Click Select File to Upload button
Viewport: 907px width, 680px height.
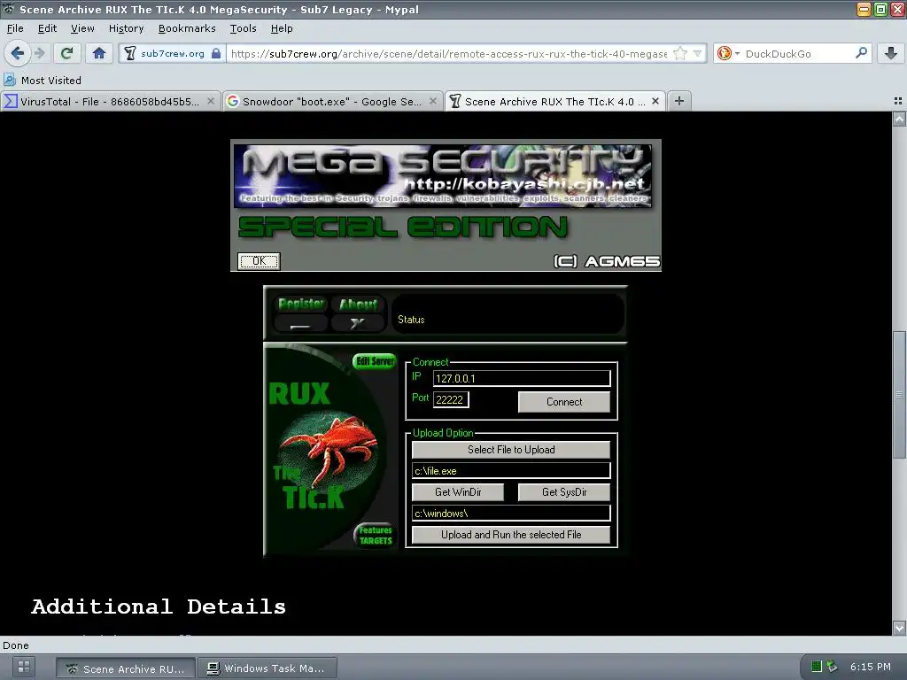511,450
